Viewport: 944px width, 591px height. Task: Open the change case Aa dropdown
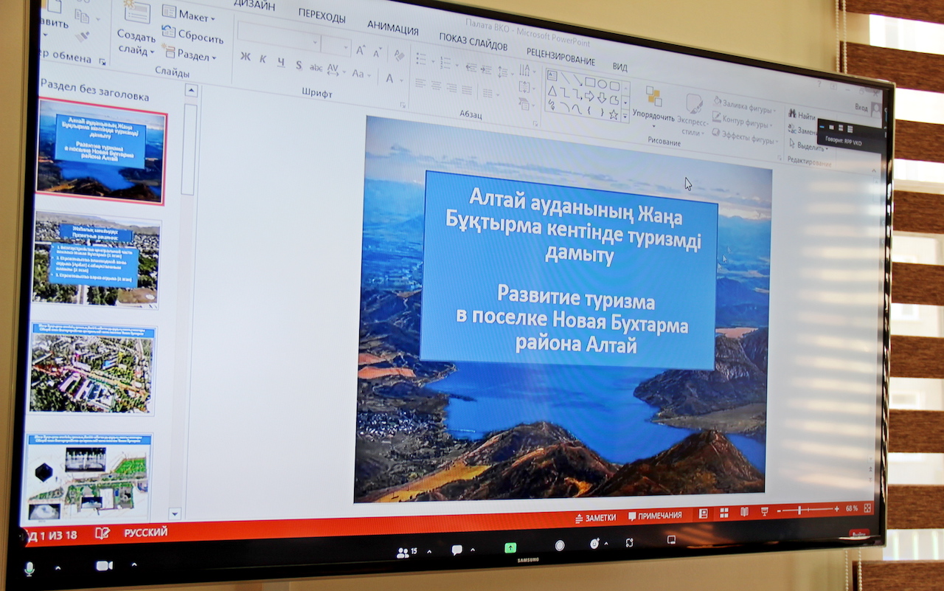tap(361, 74)
